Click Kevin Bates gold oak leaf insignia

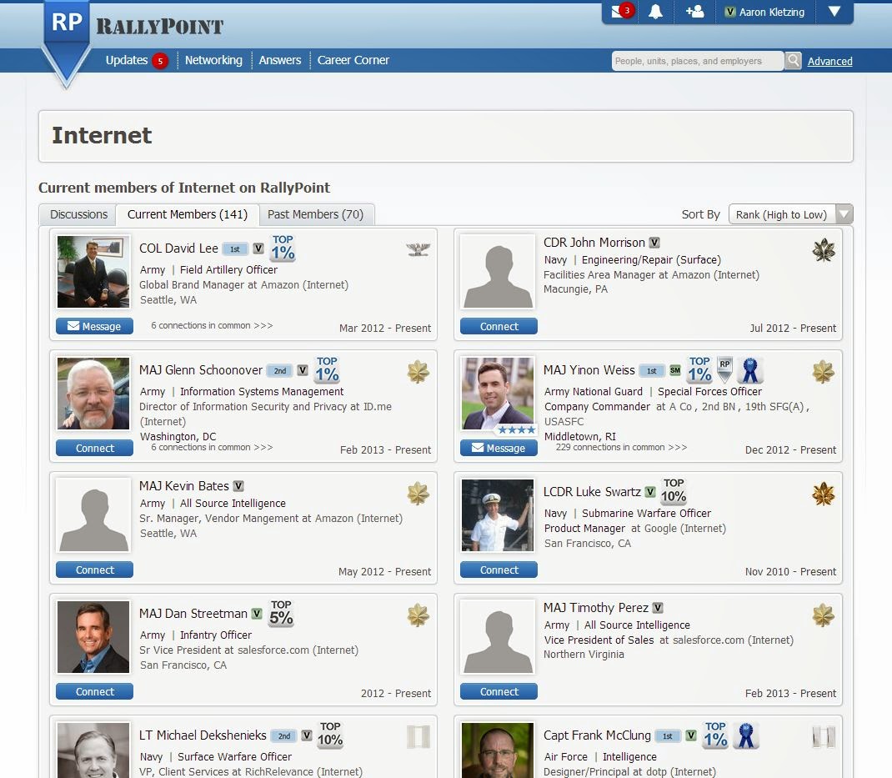point(418,494)
